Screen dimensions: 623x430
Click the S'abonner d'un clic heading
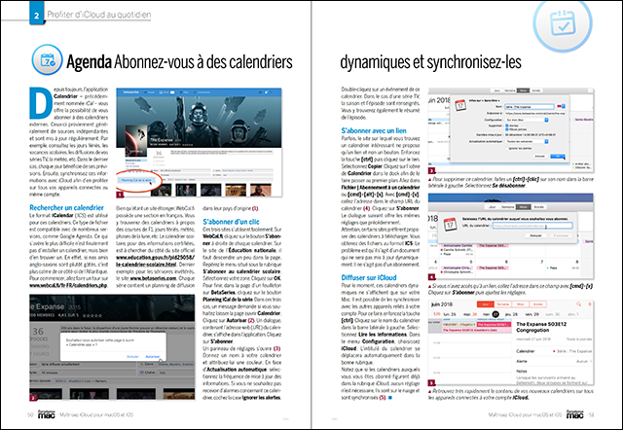tap(231, 222)
